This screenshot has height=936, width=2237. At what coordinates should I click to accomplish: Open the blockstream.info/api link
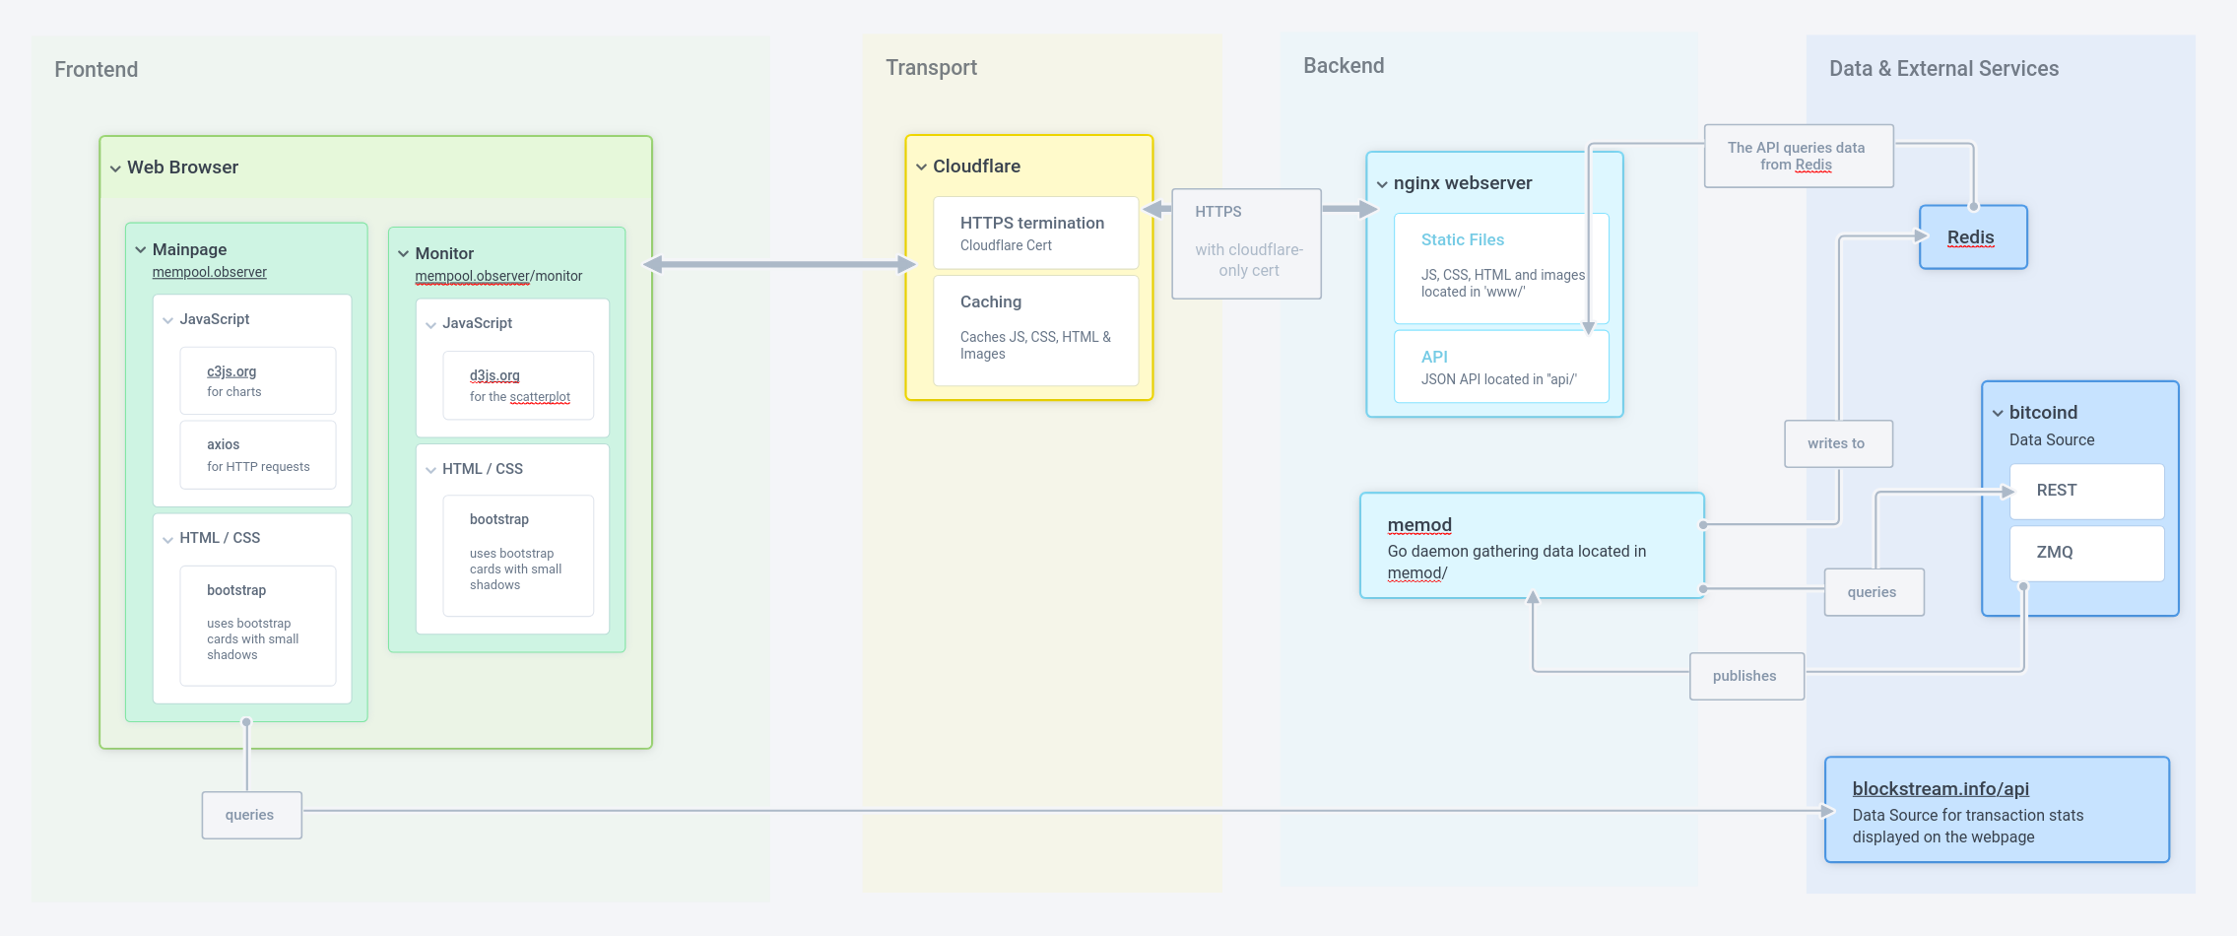click(1940, 788)
